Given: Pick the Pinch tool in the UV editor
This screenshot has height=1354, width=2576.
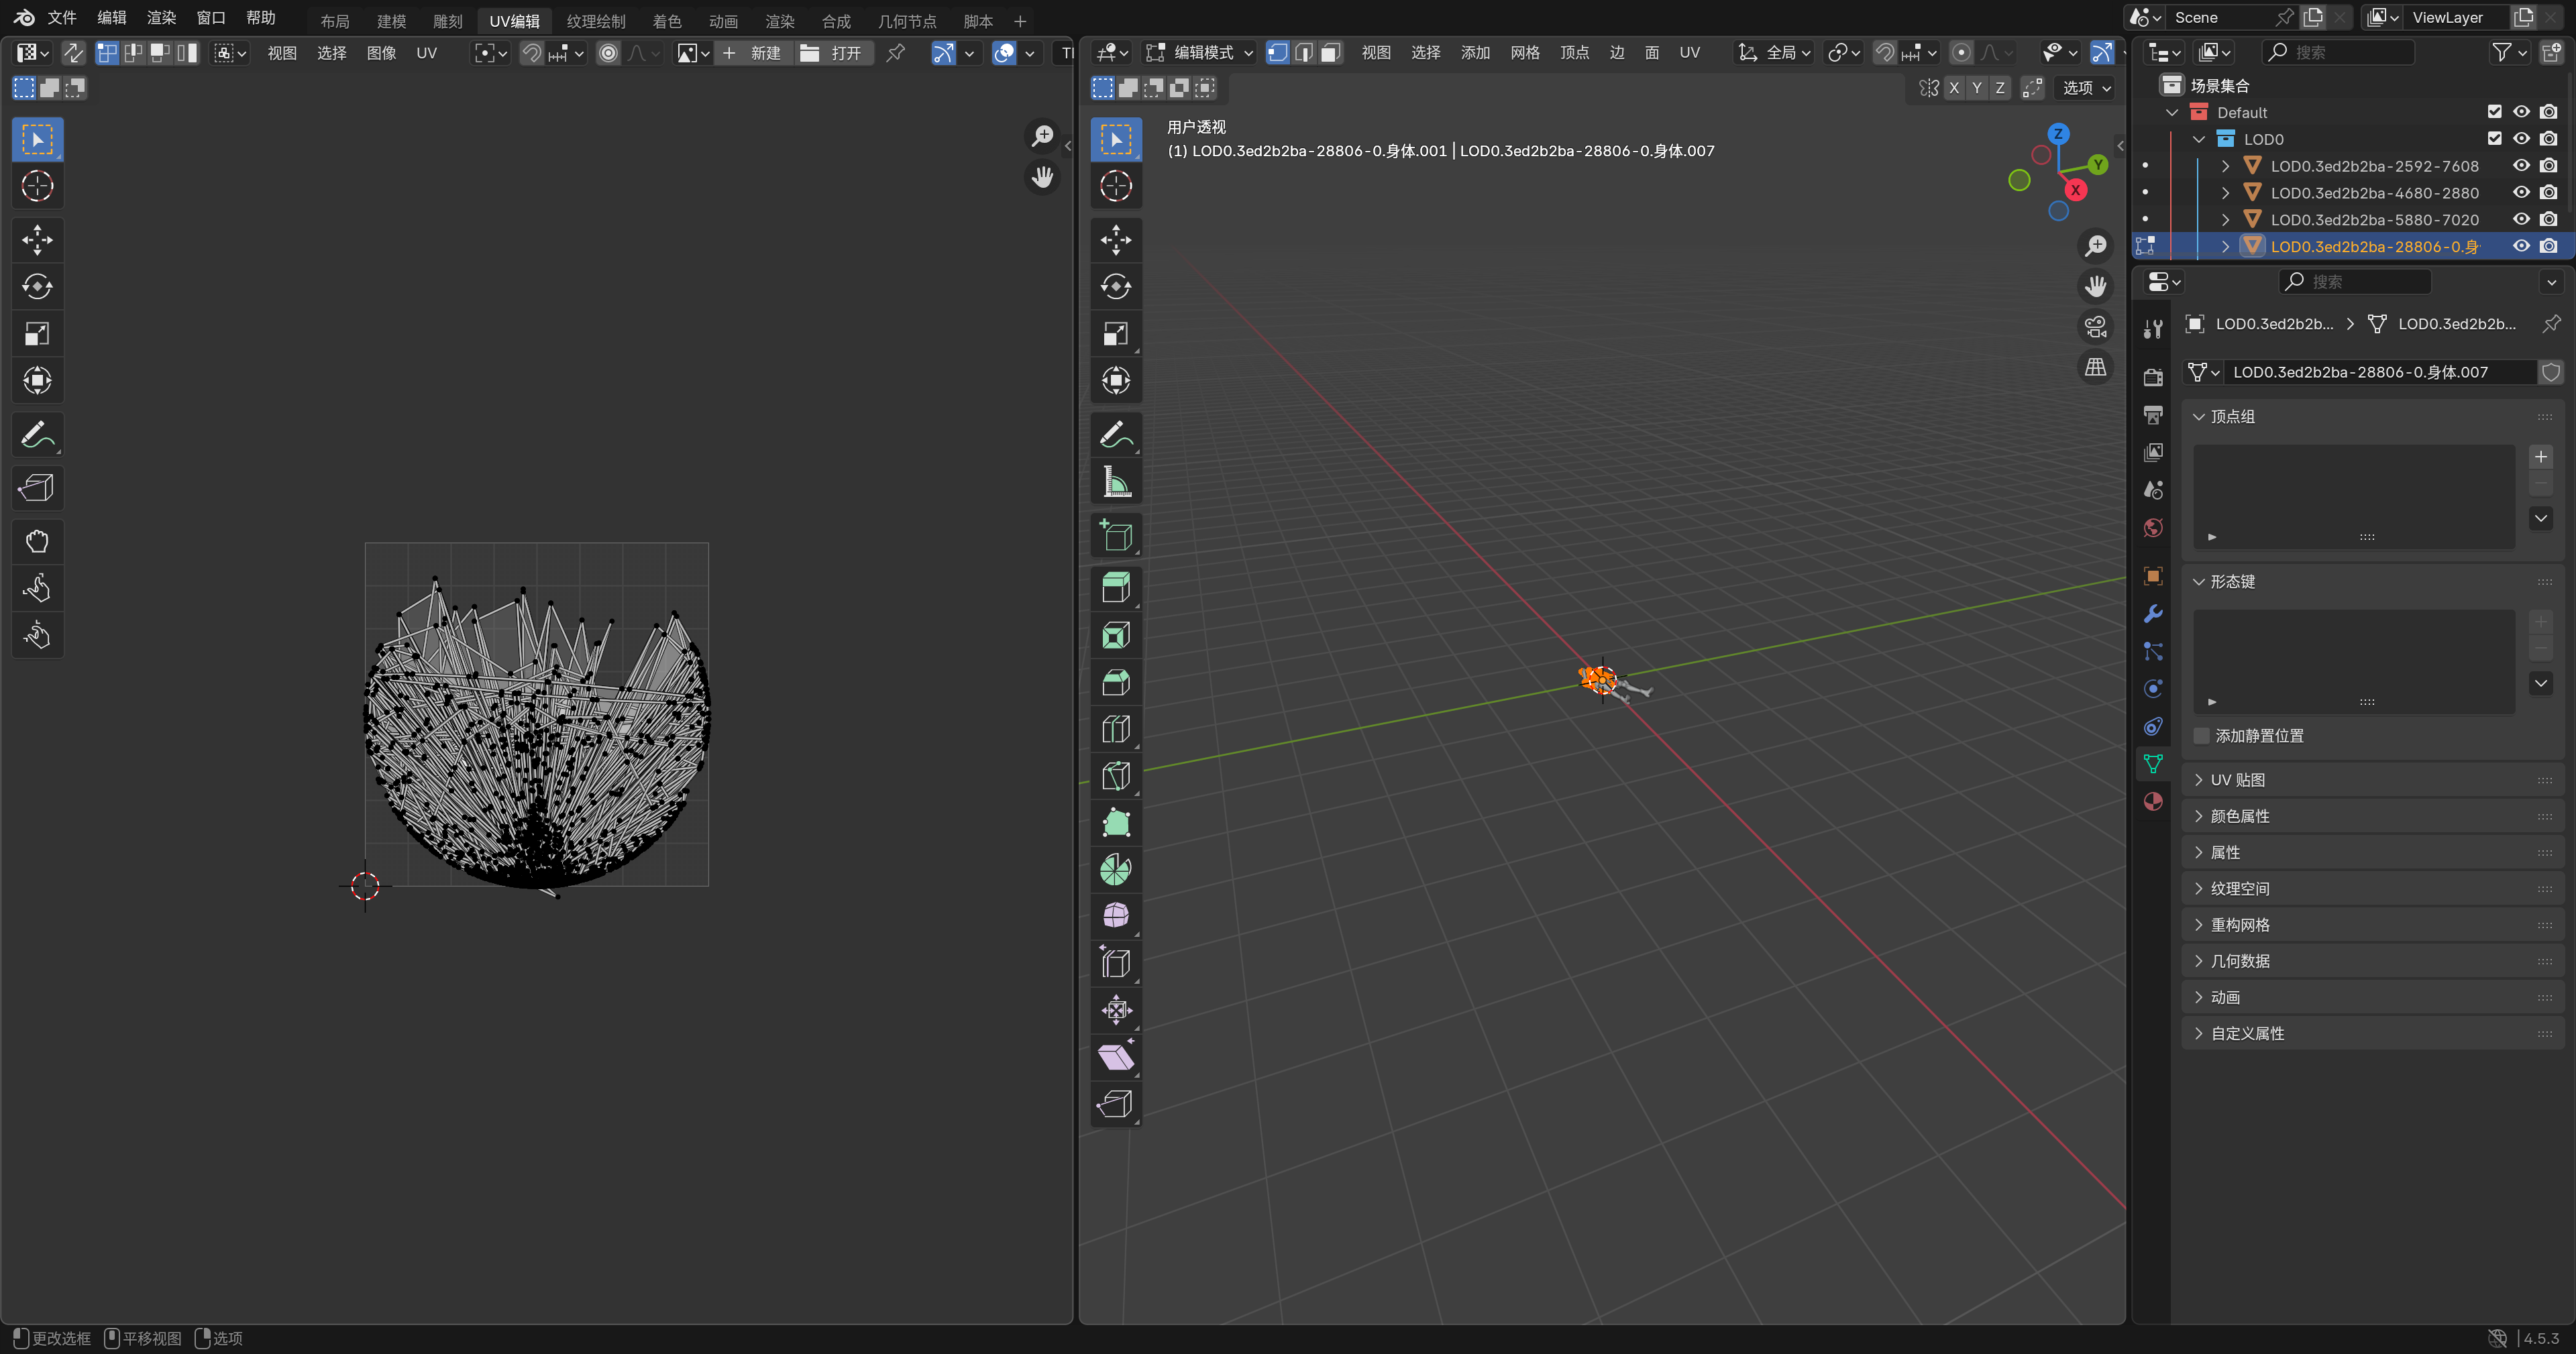Looking at the screenshot, I should 38,636.
